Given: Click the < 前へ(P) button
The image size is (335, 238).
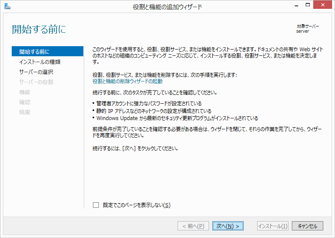Looking at the screenshot, I should click(x=193, y=226).
